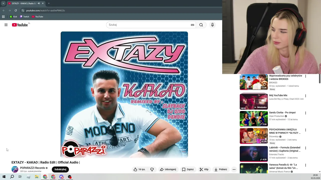
Task: Open Task View on the taskbar
Action: tap(20, 177)
